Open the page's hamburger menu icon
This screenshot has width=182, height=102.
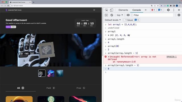tap(94, 10)
